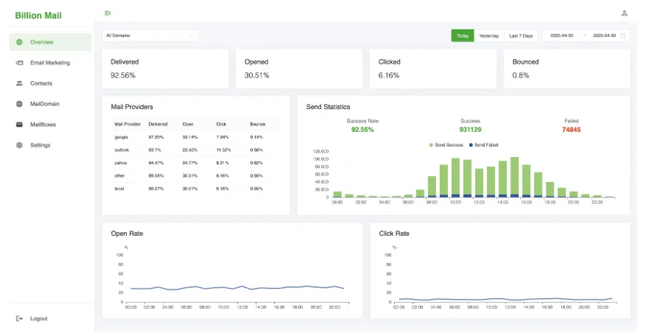Collapse the sidebar with the menu icon
This screenshot has width=650, height=336.
[x=108, y=13]
